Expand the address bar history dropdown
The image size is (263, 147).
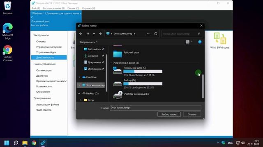coord(148,33)
